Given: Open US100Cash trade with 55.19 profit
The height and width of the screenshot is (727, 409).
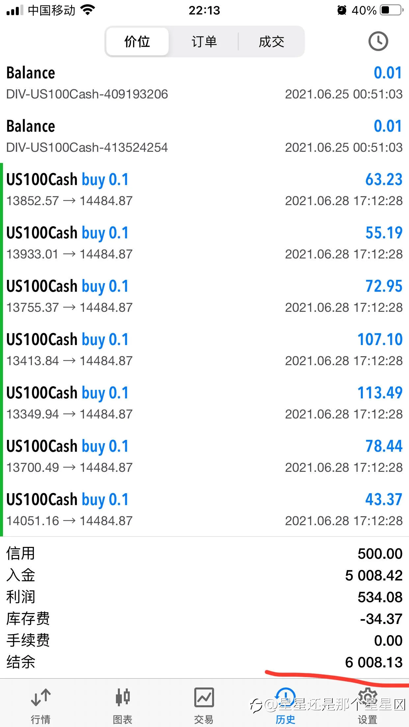Looking at the screenshot, I should pyautogui.click(x=204, y=243).
